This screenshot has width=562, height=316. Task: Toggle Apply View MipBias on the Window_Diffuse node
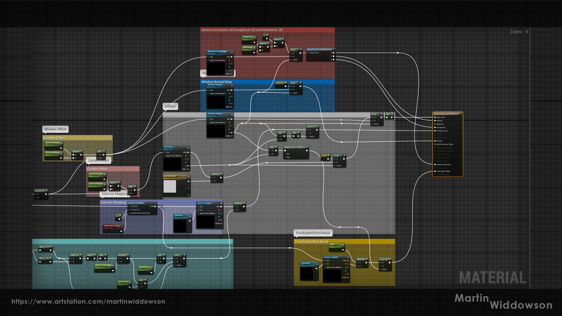pyautogui.click(x=208, y=123)
